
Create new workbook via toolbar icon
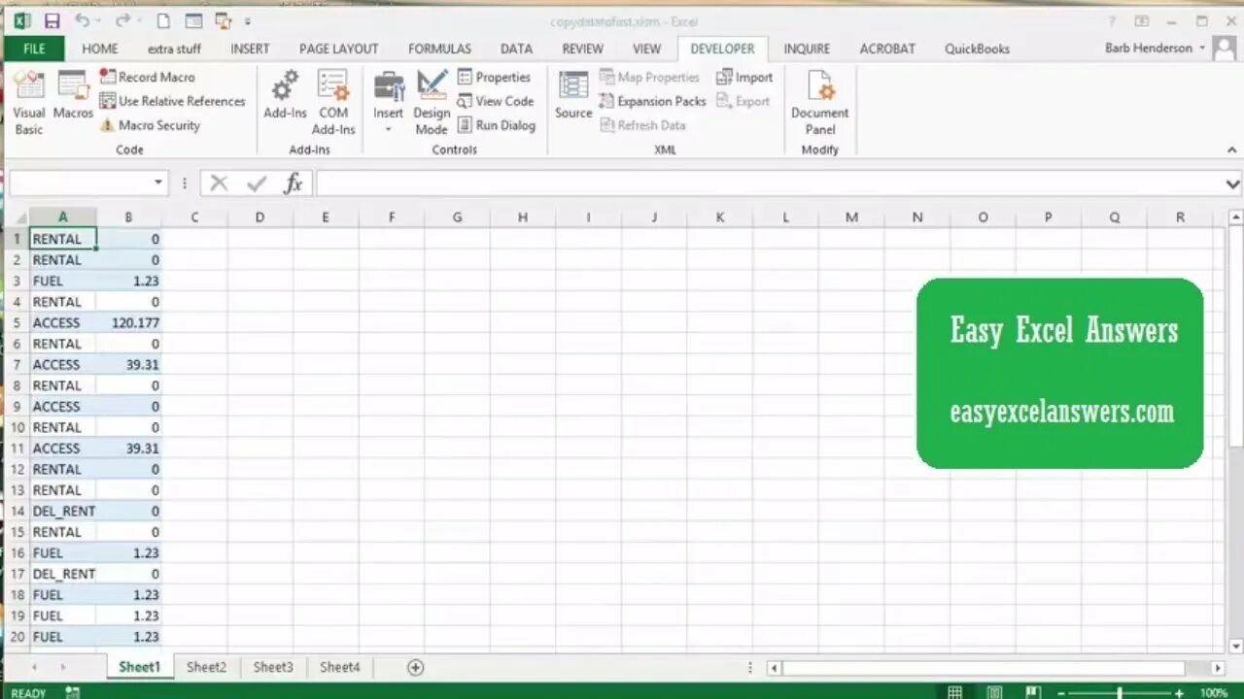coord(163,20)
